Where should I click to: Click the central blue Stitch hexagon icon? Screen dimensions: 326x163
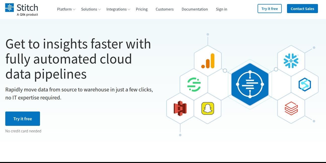[x=250, y=84]
